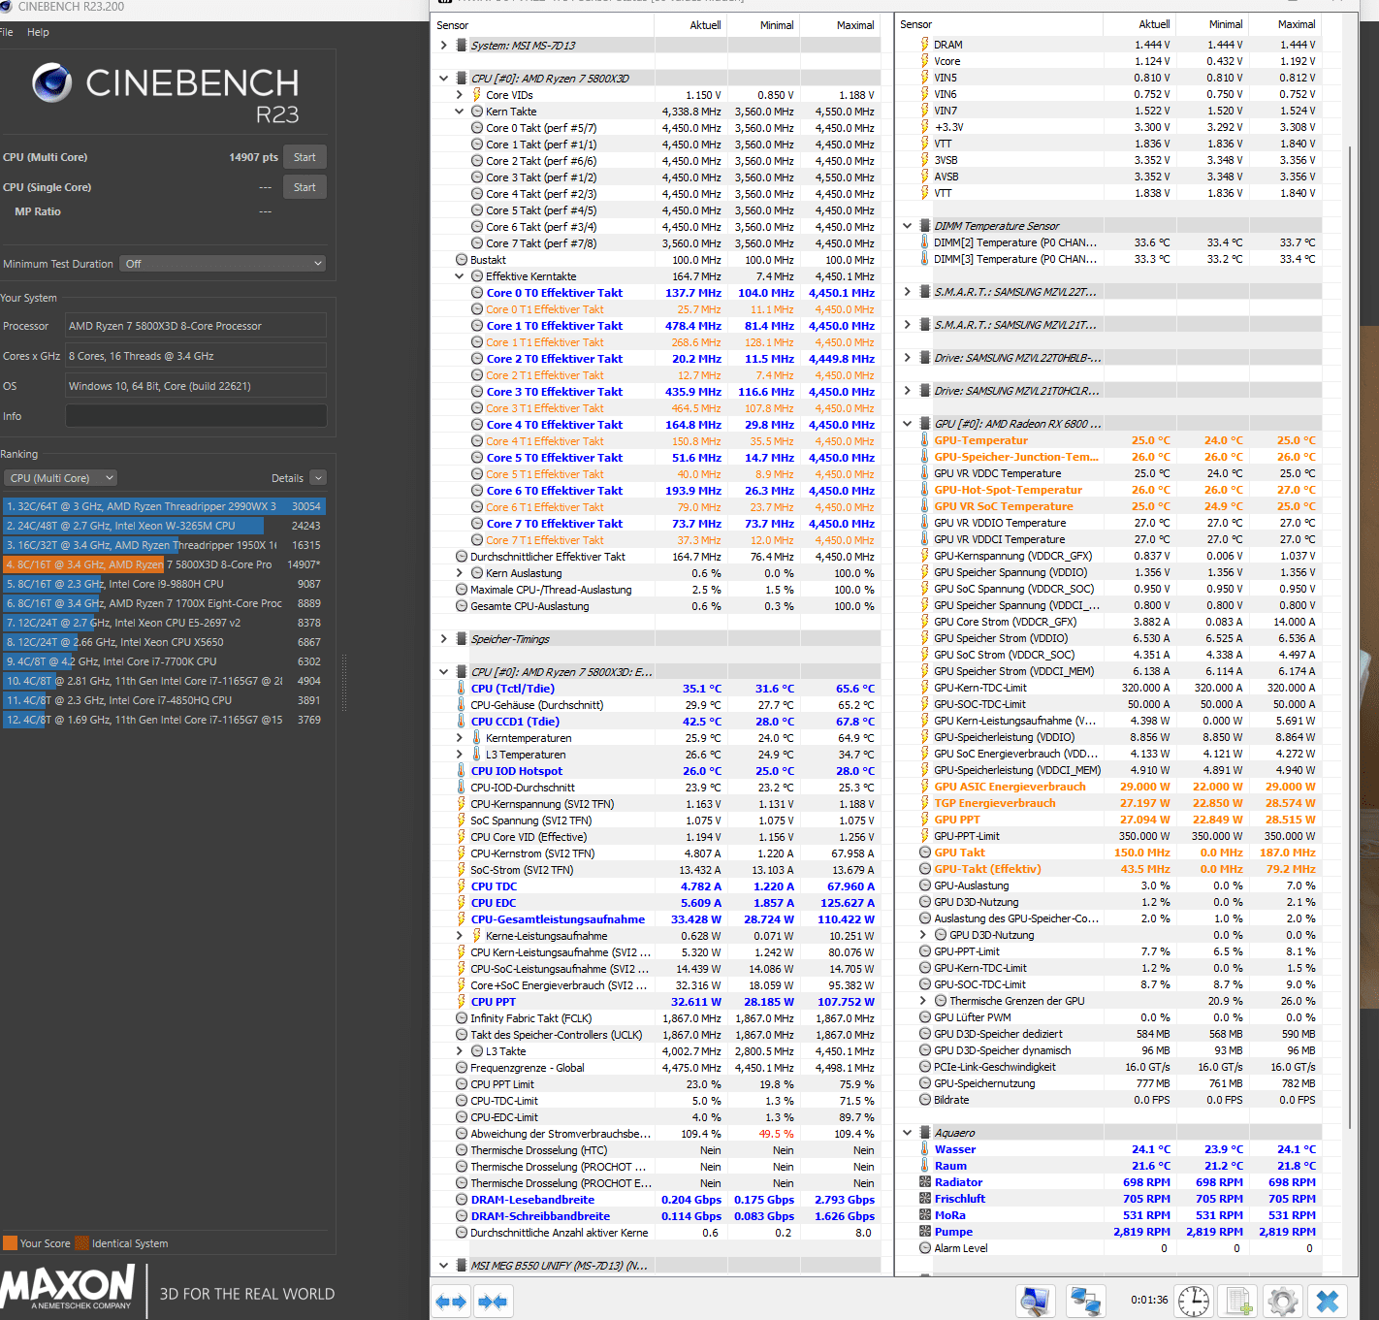Screen dimensions: 1379x1320
Task: Expand the System: MSI MS-7D13 group
Action: pyautogui.click(x=443, y=46)
